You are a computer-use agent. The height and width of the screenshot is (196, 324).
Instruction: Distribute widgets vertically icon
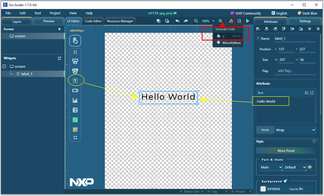[309, 29]
